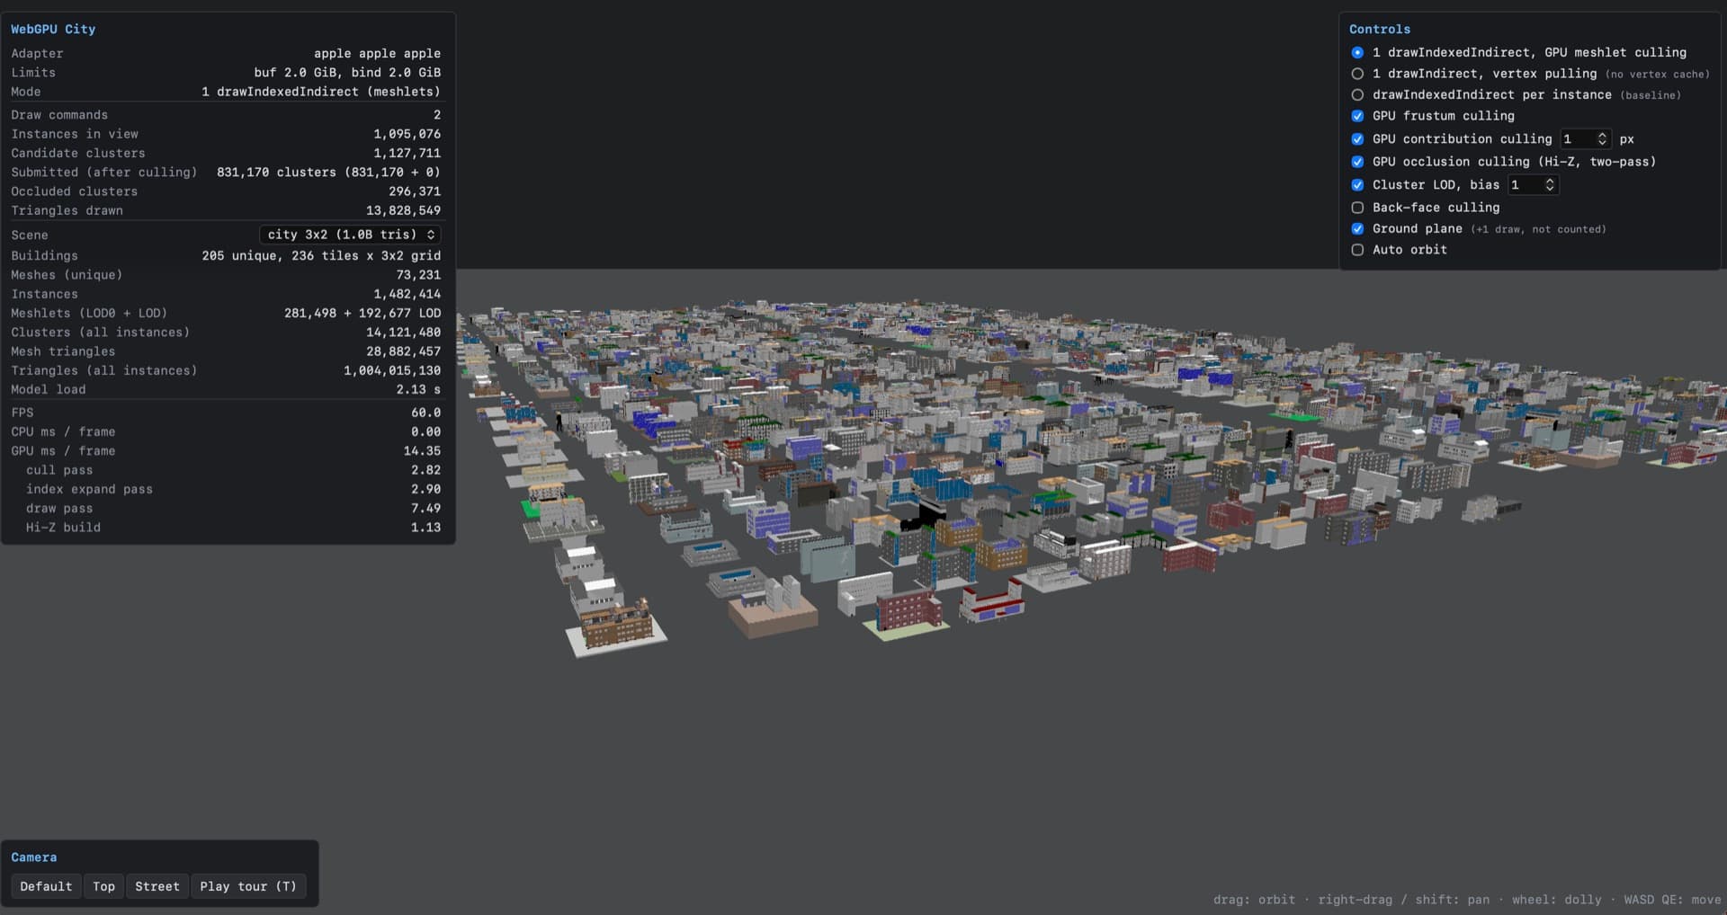Click the Limits value buf 2.0 GiB

click(x=347, y=73)
